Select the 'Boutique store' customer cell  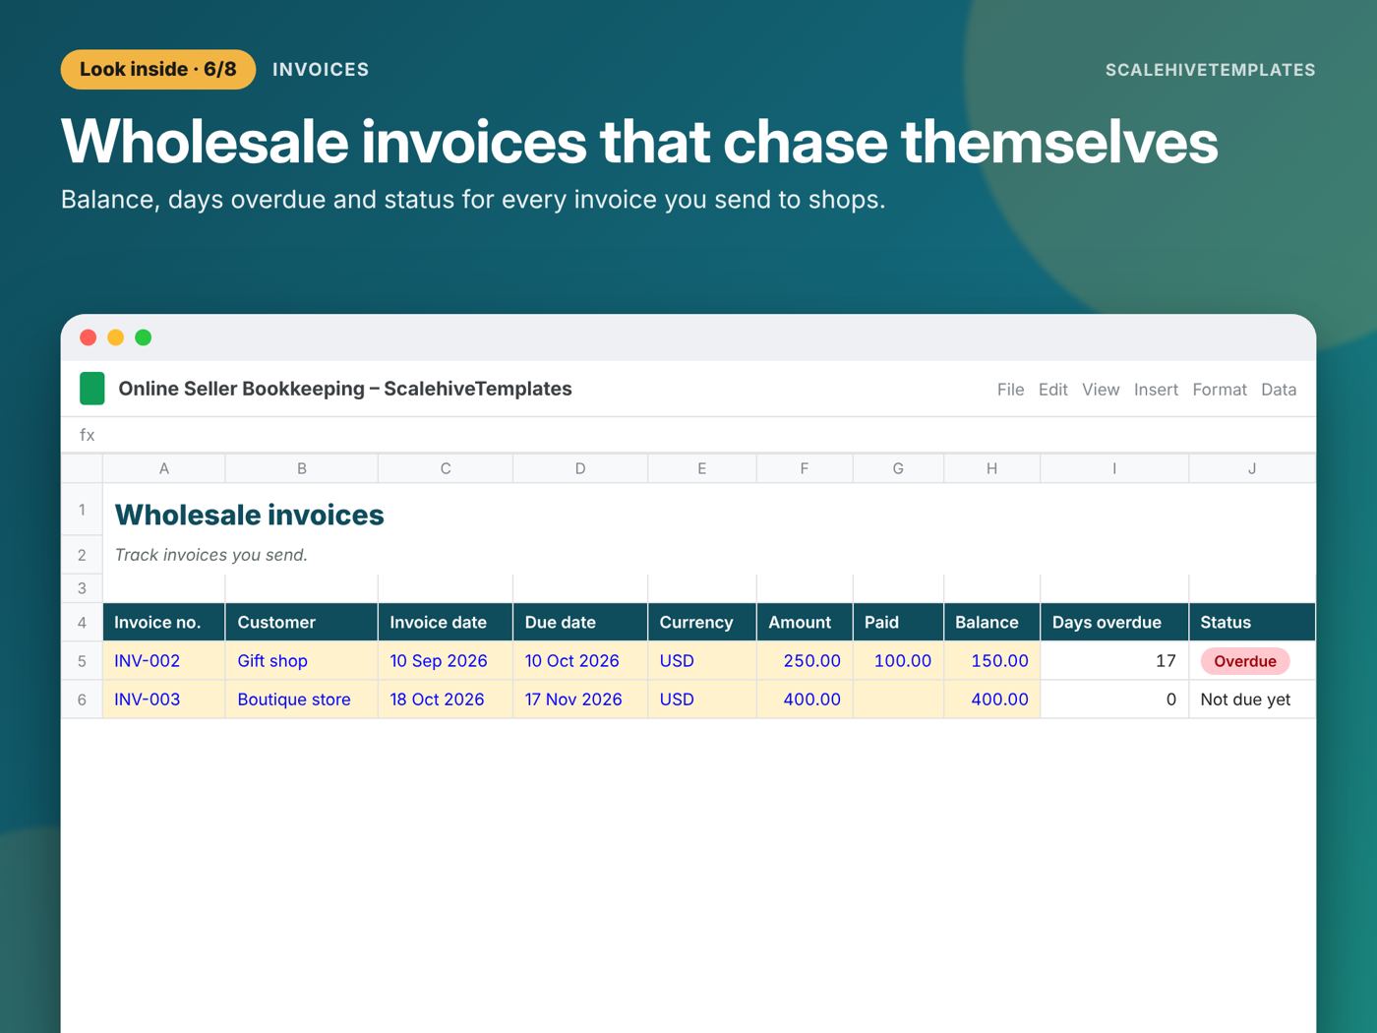pos(302,699)
